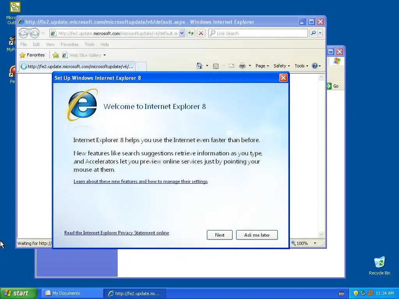Click Add to Favorites Bar star icon

tap(55, 55)
